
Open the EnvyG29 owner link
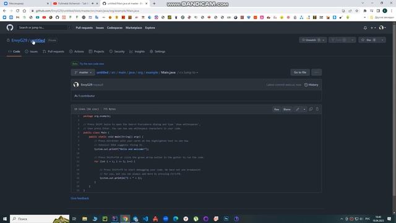tap(19, 40)
